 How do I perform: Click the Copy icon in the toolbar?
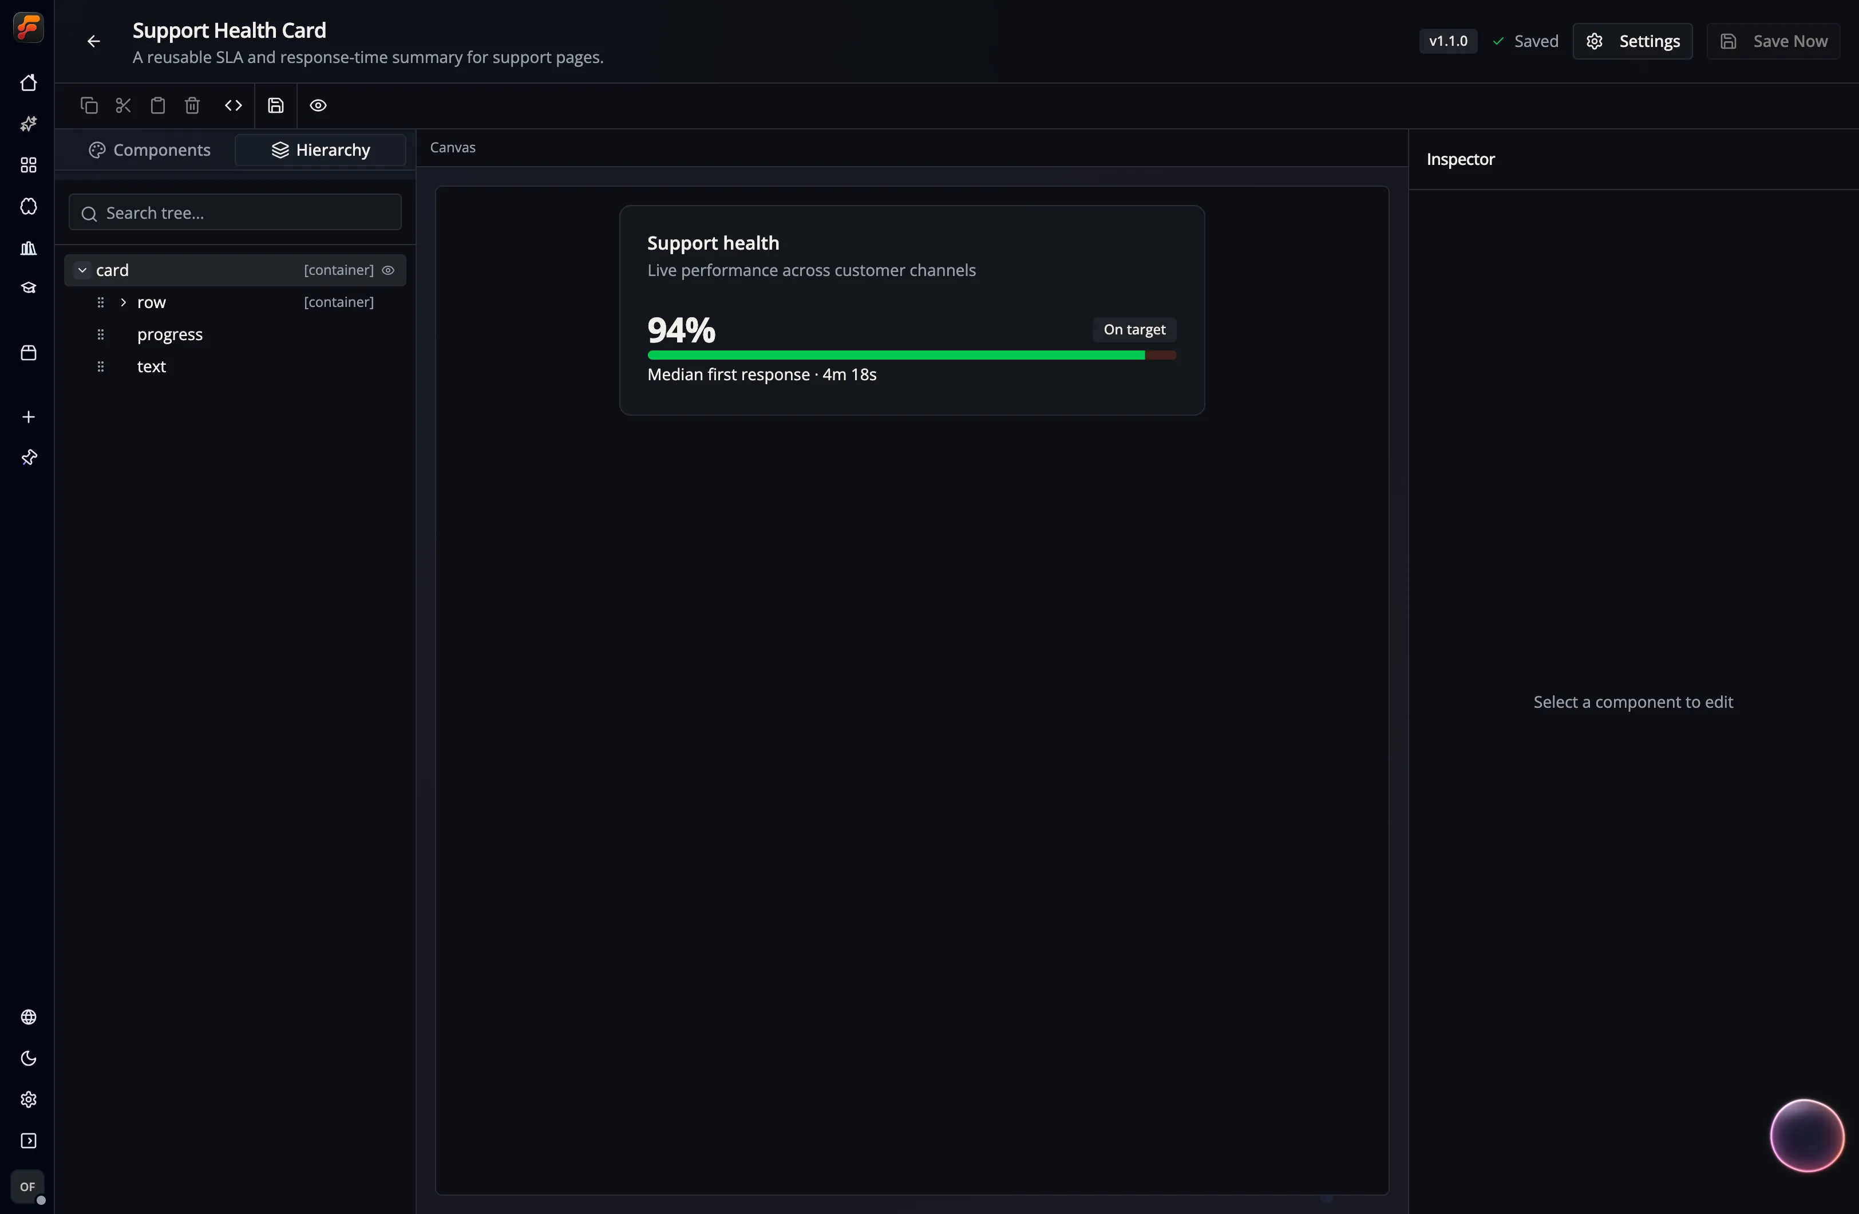click(89, 105)
